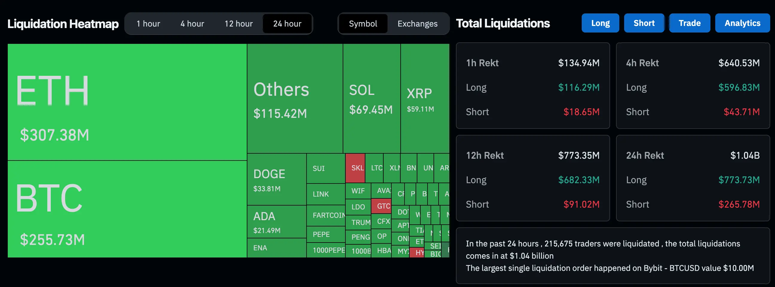775x287 pixels.
Task: Switch heatmap grouping to Exchanges
Action: point(418,24)
